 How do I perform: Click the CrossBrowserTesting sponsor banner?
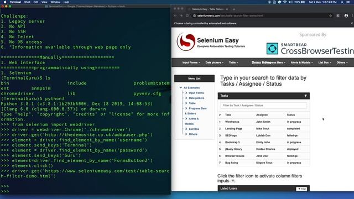click(x=310, y=48)
